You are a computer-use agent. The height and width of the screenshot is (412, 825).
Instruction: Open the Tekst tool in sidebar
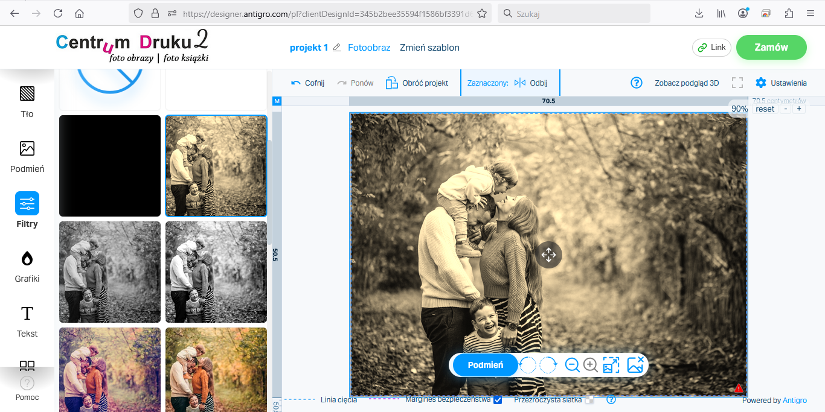[27, 320]
